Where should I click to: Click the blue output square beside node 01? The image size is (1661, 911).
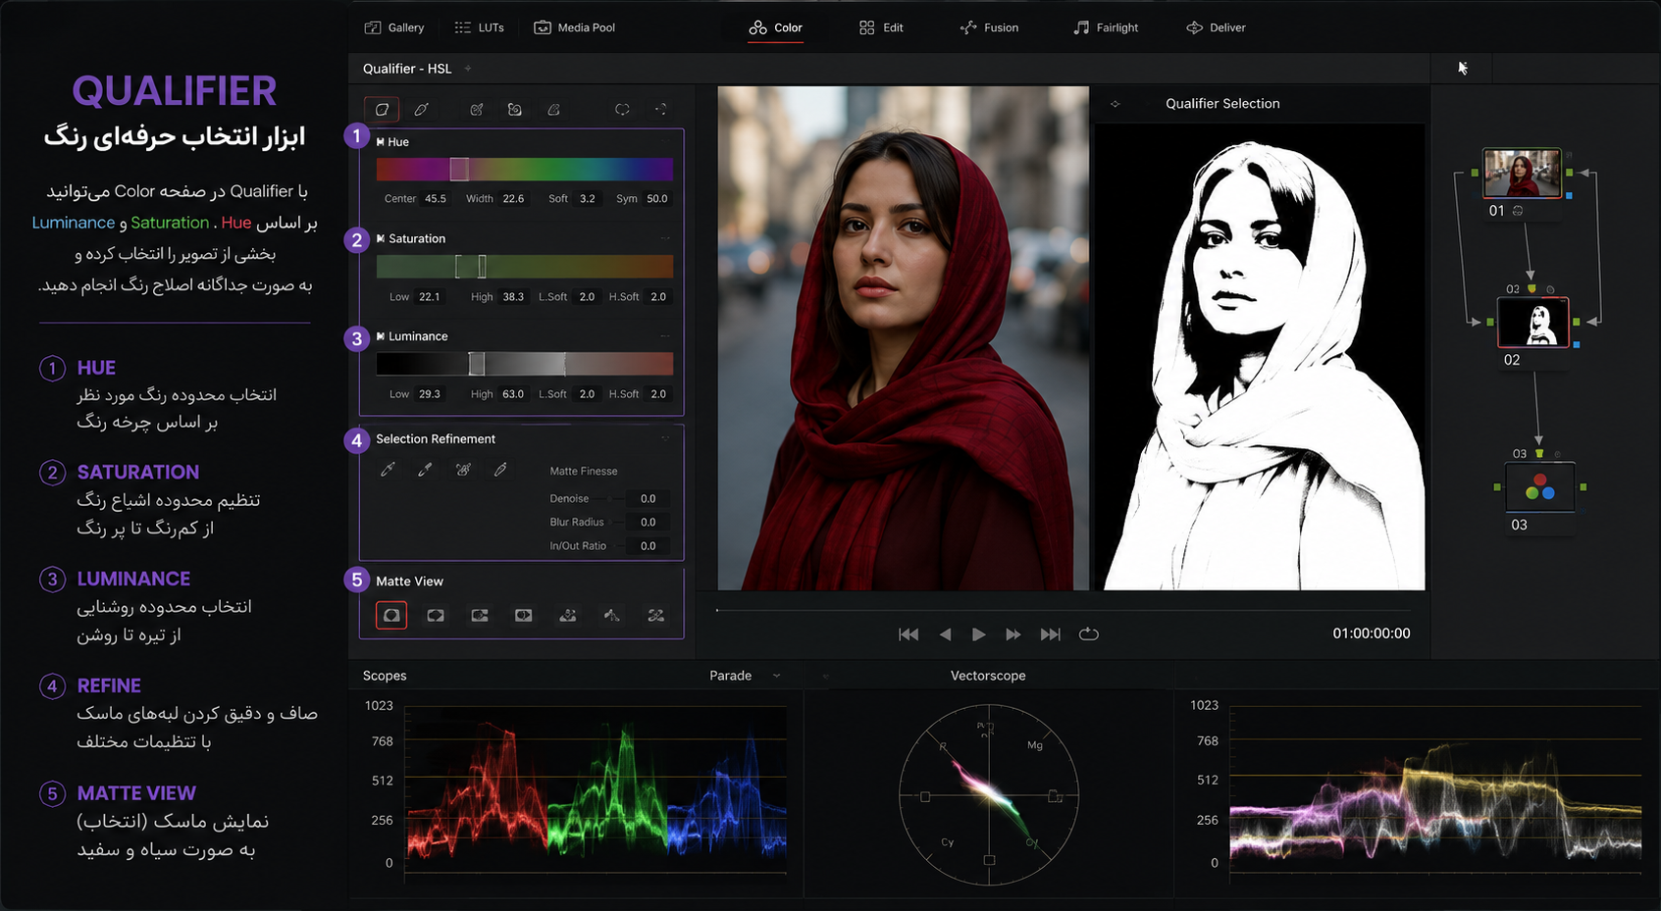1569,195
